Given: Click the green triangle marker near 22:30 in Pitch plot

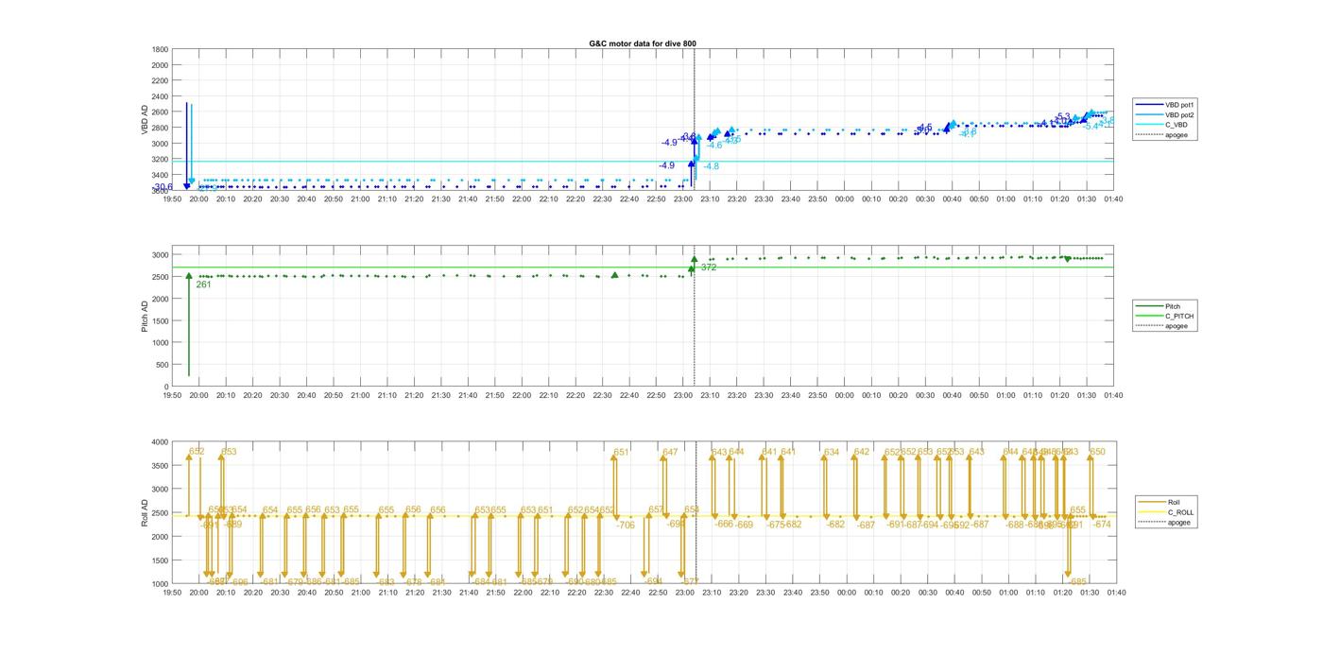Looking at the screenshot, I should click(615, 275).
